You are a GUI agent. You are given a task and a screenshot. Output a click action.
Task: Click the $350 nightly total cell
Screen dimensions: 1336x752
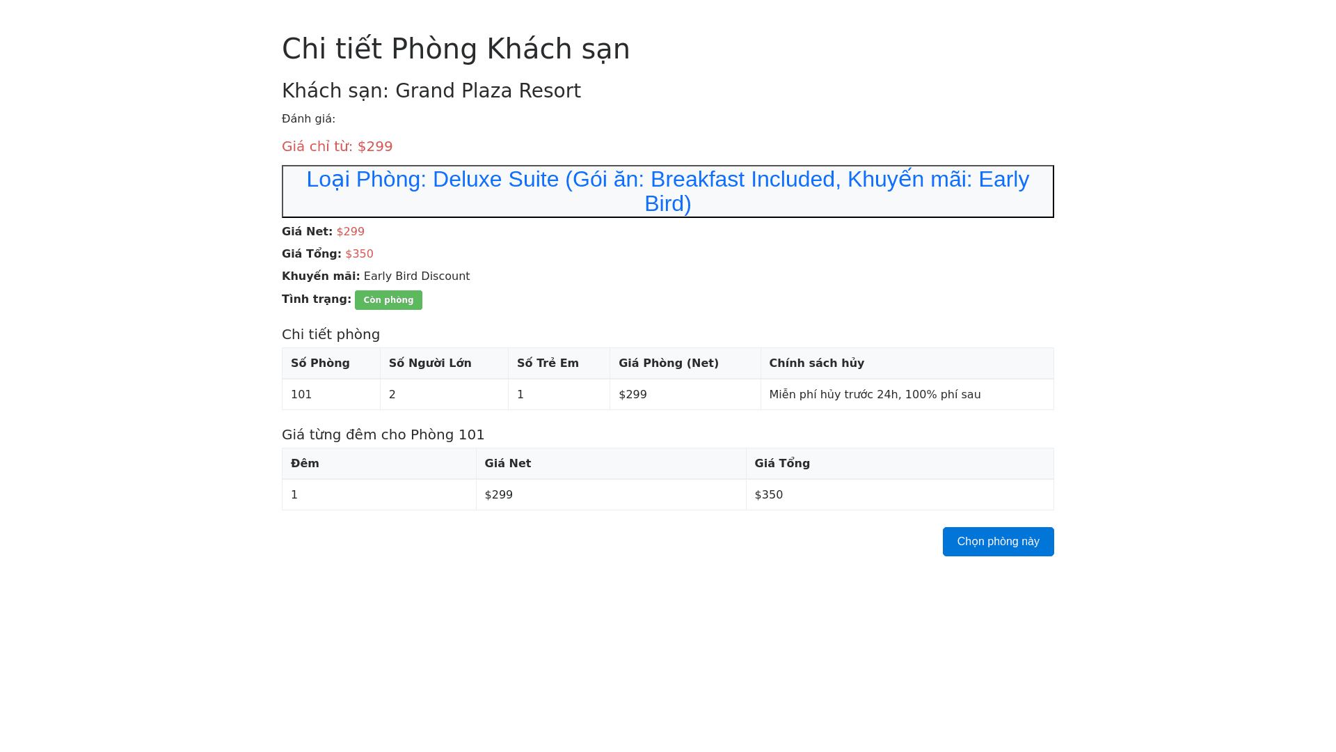pos(769,495)
